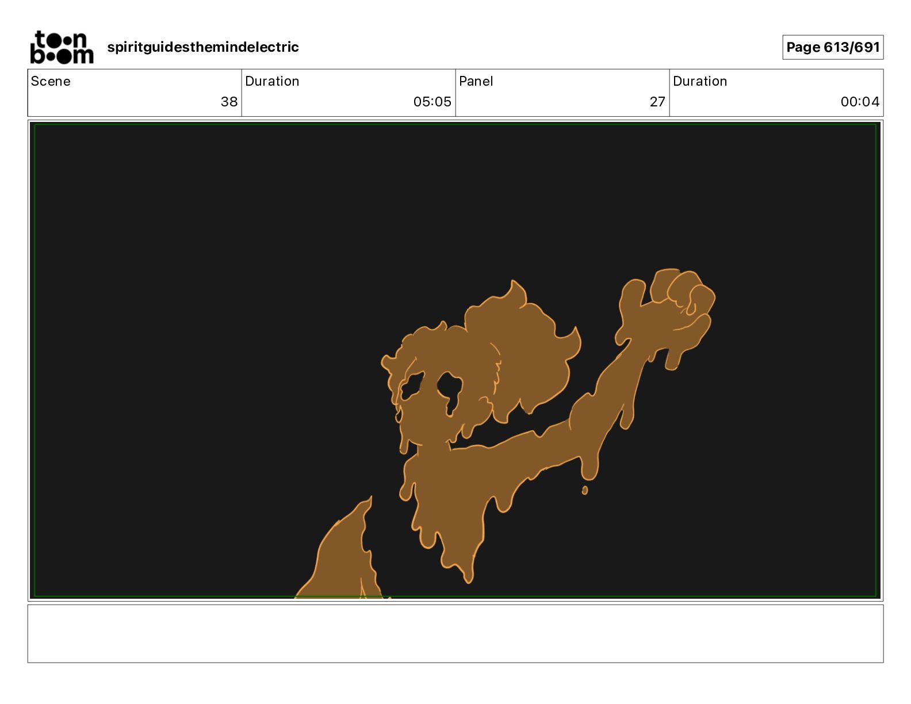Image resolution: width=911 pixels, height=704 pixels.
Task: Click the storyboard panel thumbnail image
Action: [455, 361]
